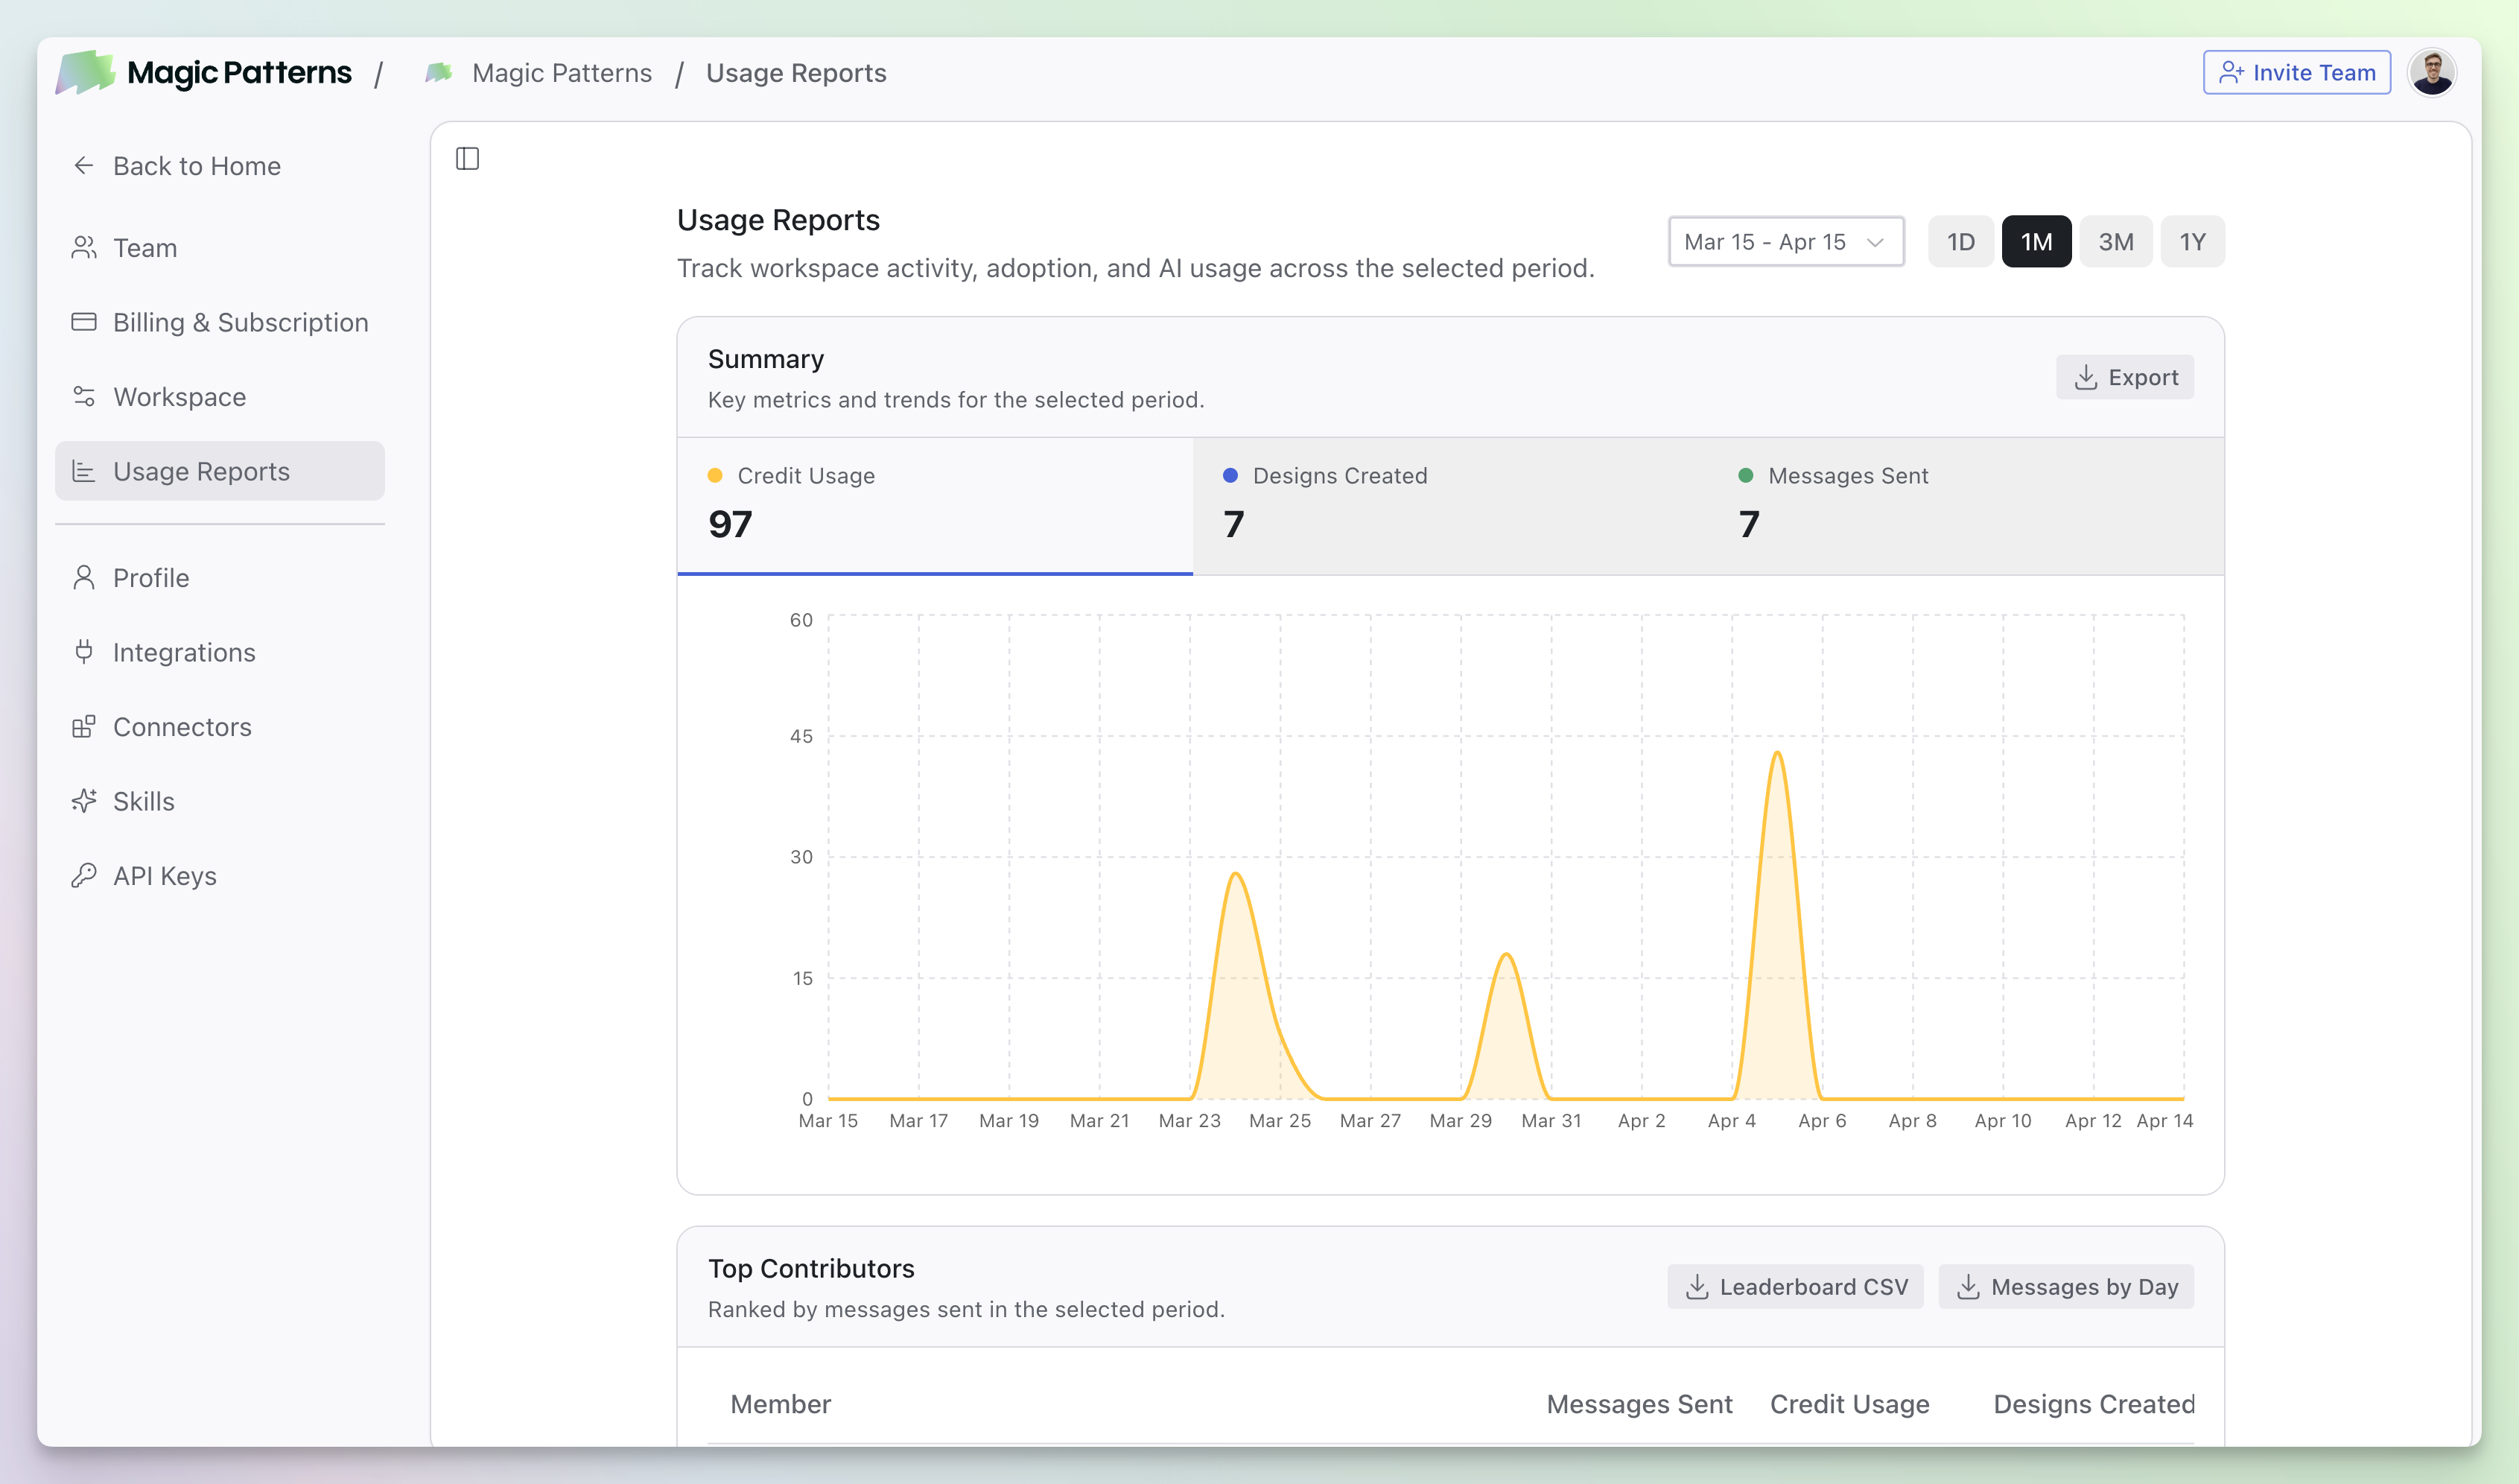Screen dimensions: 2519x1484
Task: Click the Skills sparkle icon
Action: pos(84,801)
